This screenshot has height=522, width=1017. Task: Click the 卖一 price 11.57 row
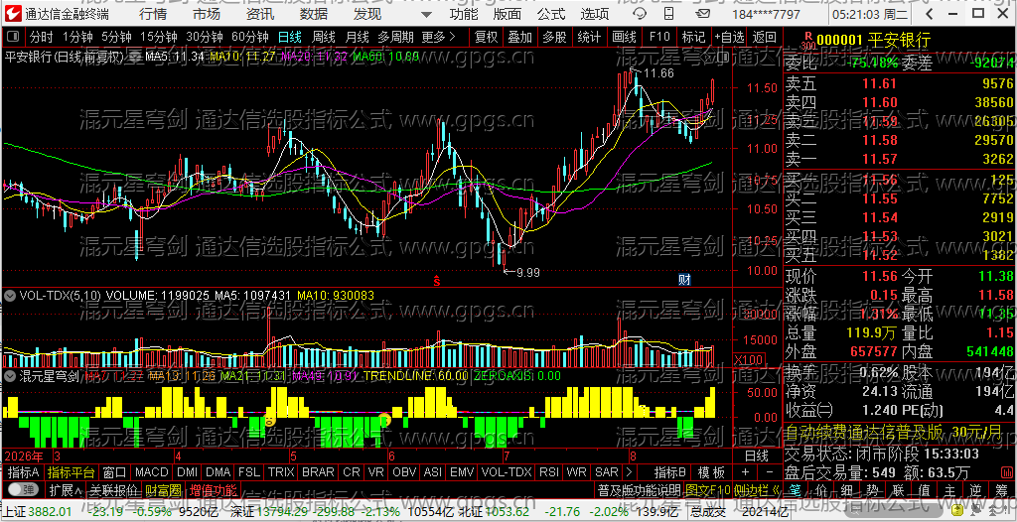(x=900, y=158)
